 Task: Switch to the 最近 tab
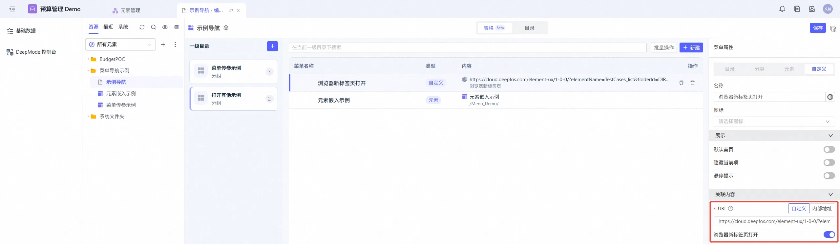coord(108,27)
